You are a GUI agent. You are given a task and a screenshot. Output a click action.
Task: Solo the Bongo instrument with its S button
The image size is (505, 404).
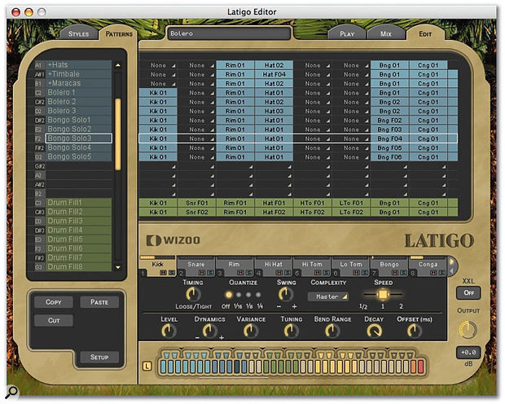click(x=402, y=273)
